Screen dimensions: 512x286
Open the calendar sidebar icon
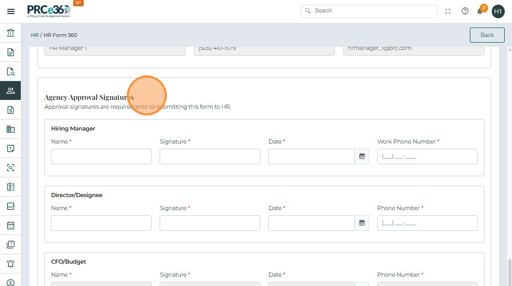click(10, 226)
